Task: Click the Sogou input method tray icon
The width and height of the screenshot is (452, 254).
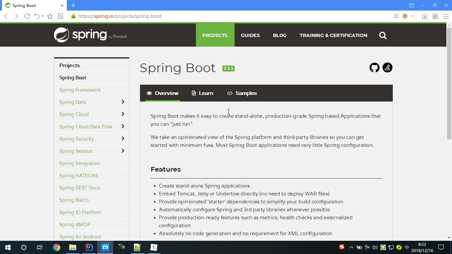Action: click(342, 247)
